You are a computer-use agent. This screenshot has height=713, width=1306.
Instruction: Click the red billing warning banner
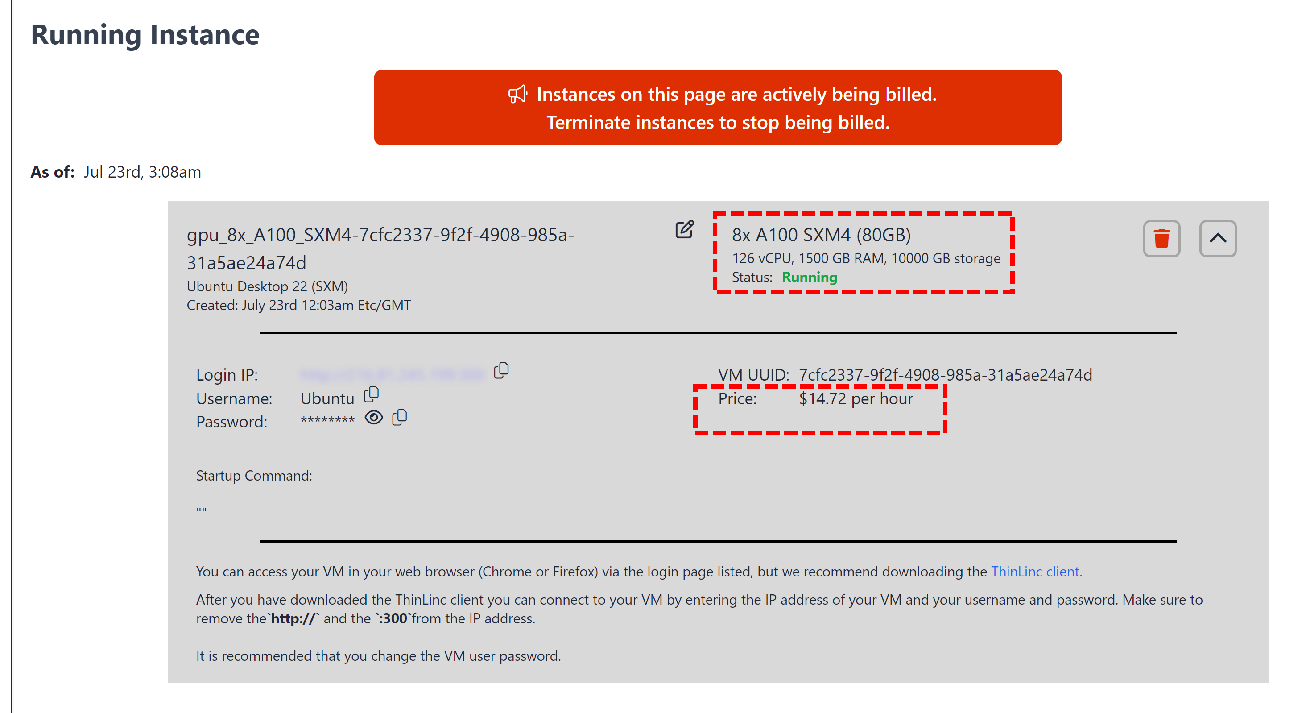click(717, 108)
